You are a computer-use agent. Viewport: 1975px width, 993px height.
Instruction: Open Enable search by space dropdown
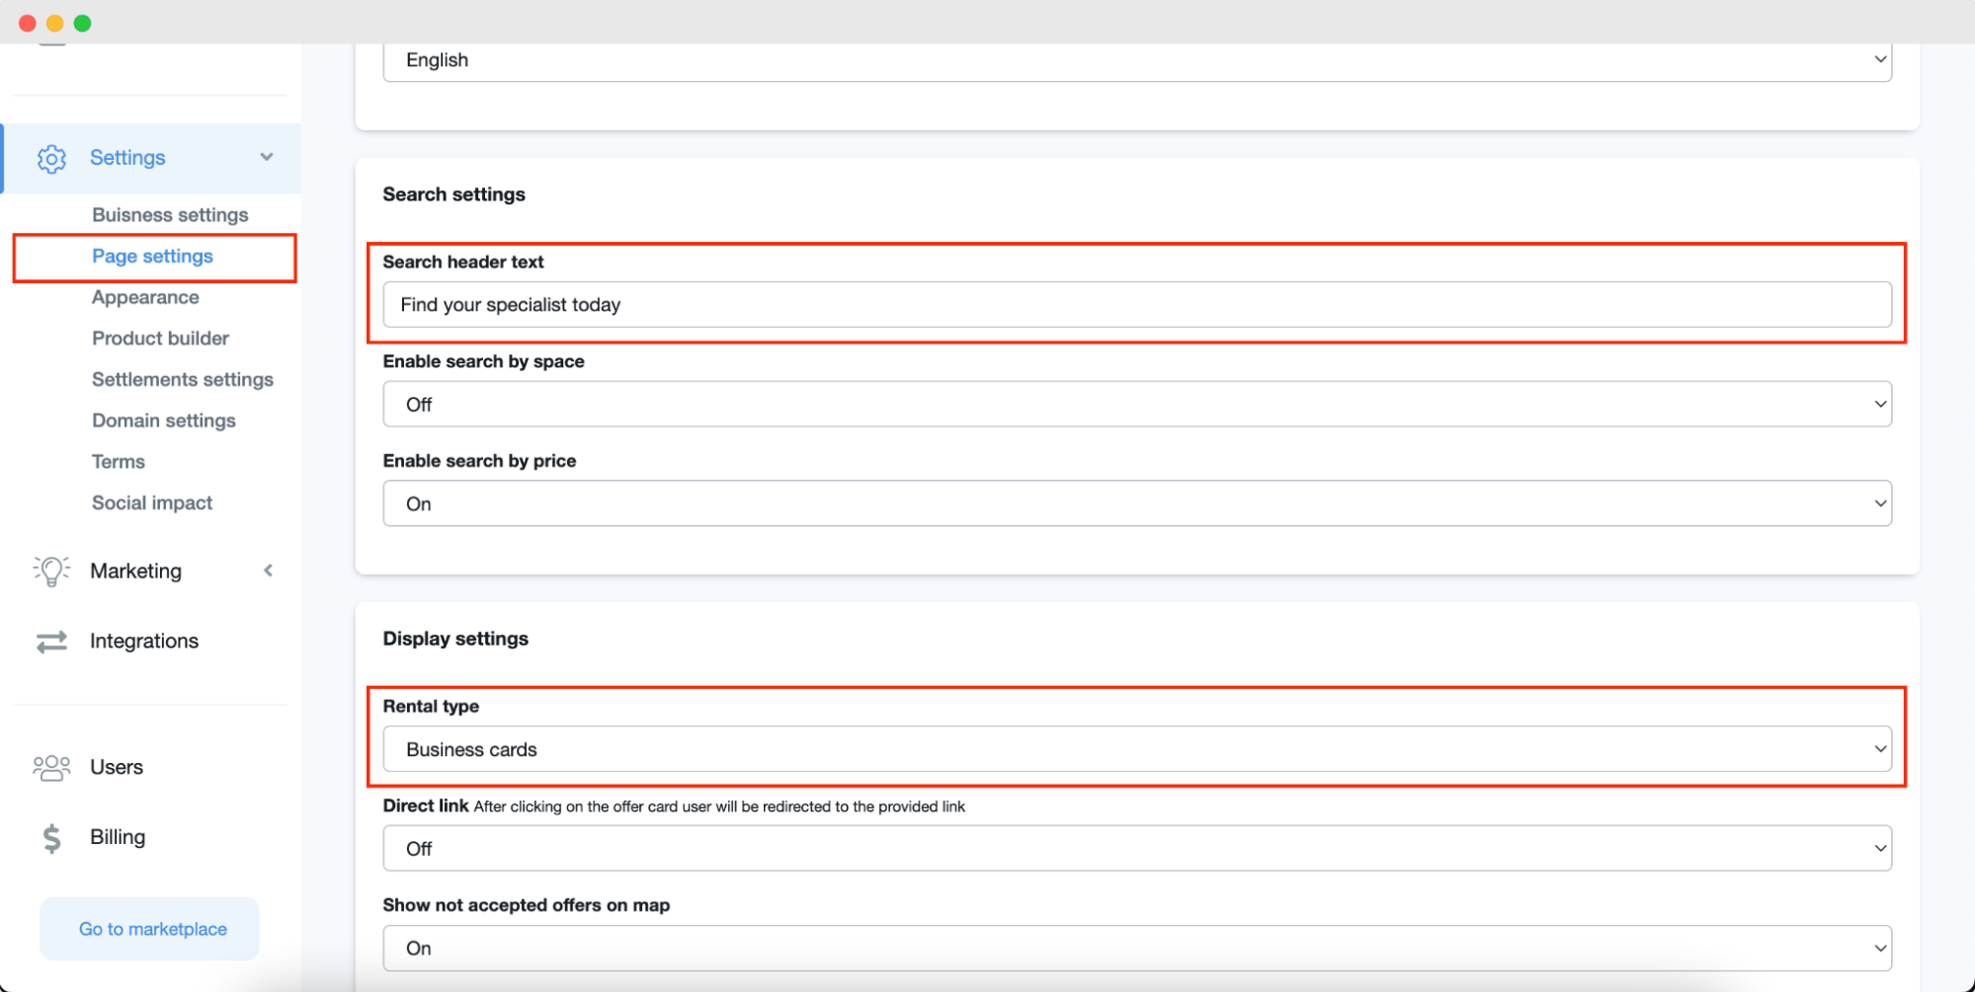[1137, 405]
